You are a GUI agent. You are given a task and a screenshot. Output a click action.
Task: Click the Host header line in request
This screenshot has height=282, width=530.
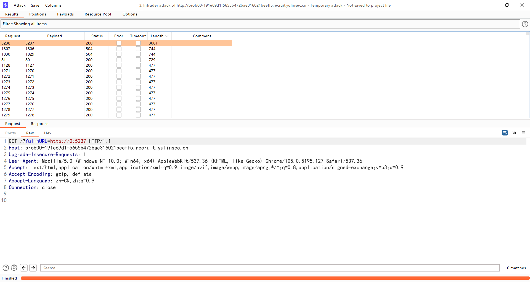coord(98,148)
